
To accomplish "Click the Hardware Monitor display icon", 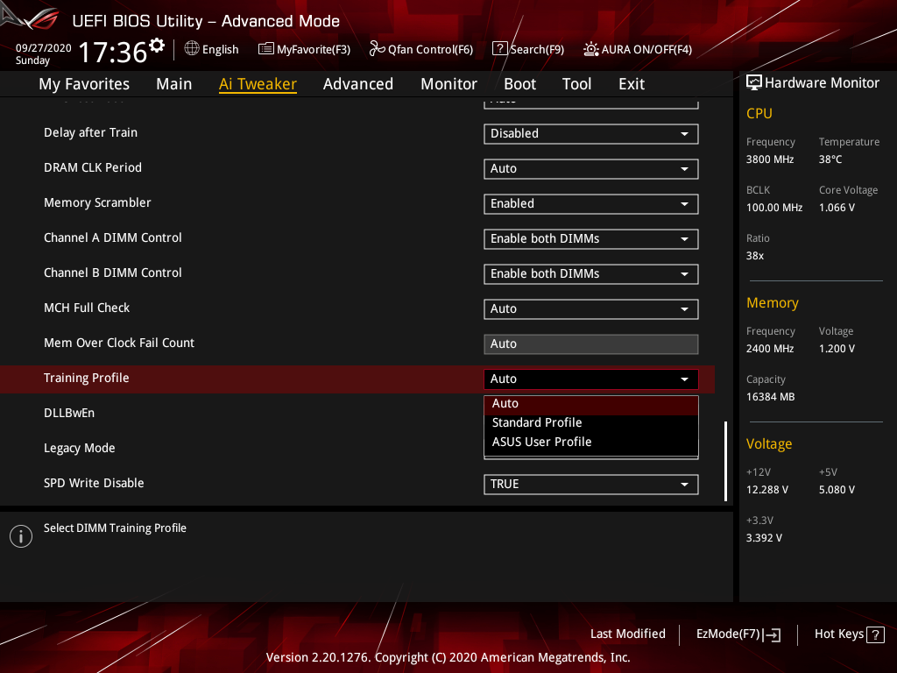I will (x=754, y=83).
